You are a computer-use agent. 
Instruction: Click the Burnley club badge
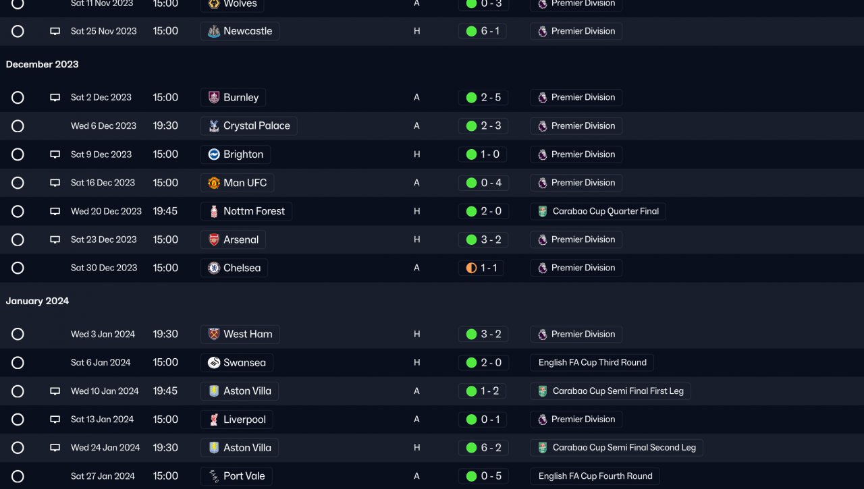click(214, 97)
